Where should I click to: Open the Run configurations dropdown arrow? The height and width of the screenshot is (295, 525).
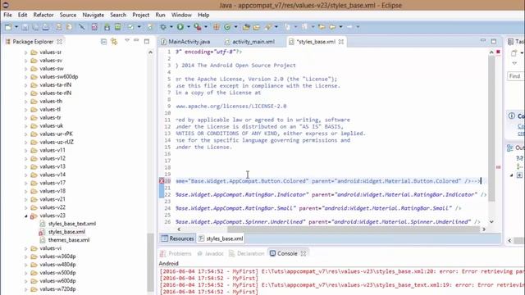pyautogui.click(x=188, y=27)
